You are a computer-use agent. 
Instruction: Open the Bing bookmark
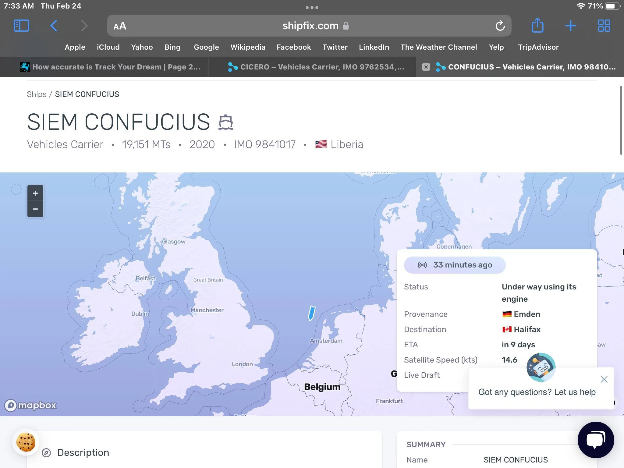[x=172, y=47]
